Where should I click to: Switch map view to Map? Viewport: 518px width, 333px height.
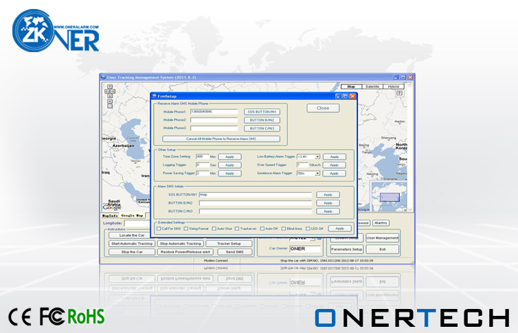click(x=351, y=87)
